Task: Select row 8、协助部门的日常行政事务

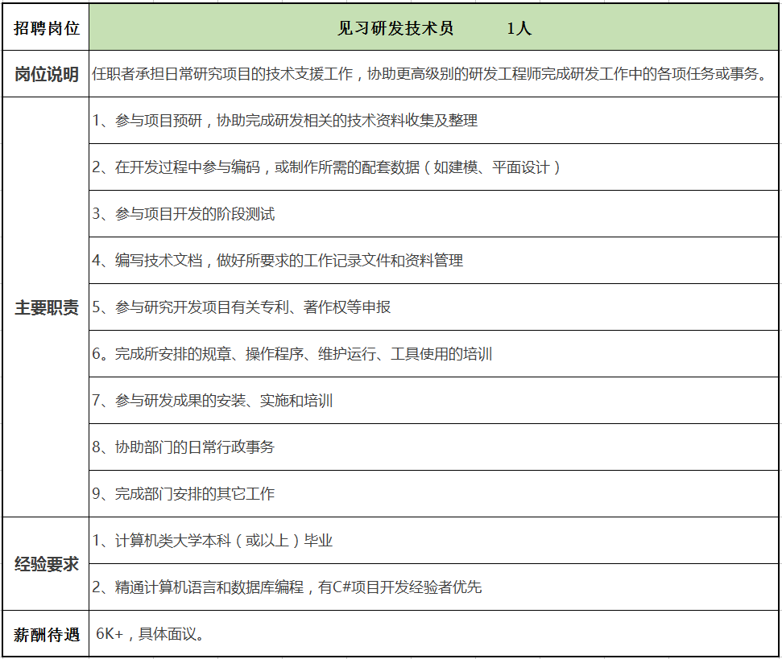Action: (x=433, y=447)
